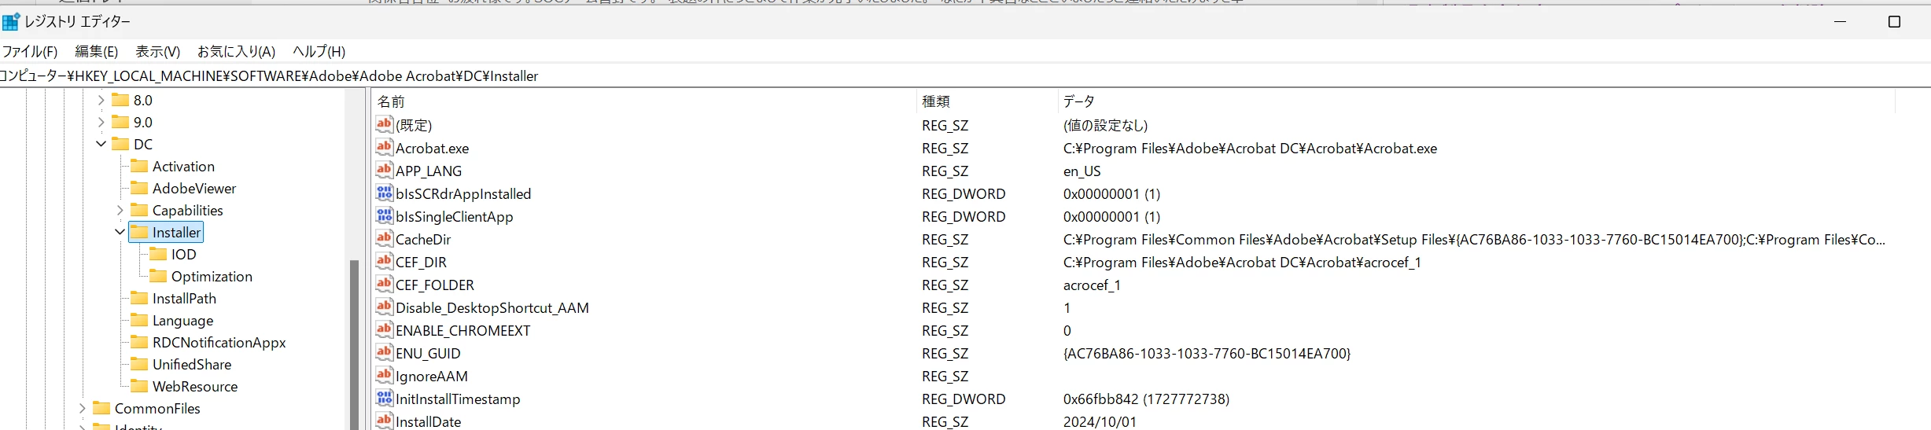This screenshot has height=430, width=1931.
Task: Select the Language key in tree
Action: coord(182,320)
